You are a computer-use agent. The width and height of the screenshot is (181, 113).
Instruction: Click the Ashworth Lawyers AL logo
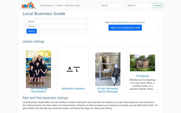[73, 69]
